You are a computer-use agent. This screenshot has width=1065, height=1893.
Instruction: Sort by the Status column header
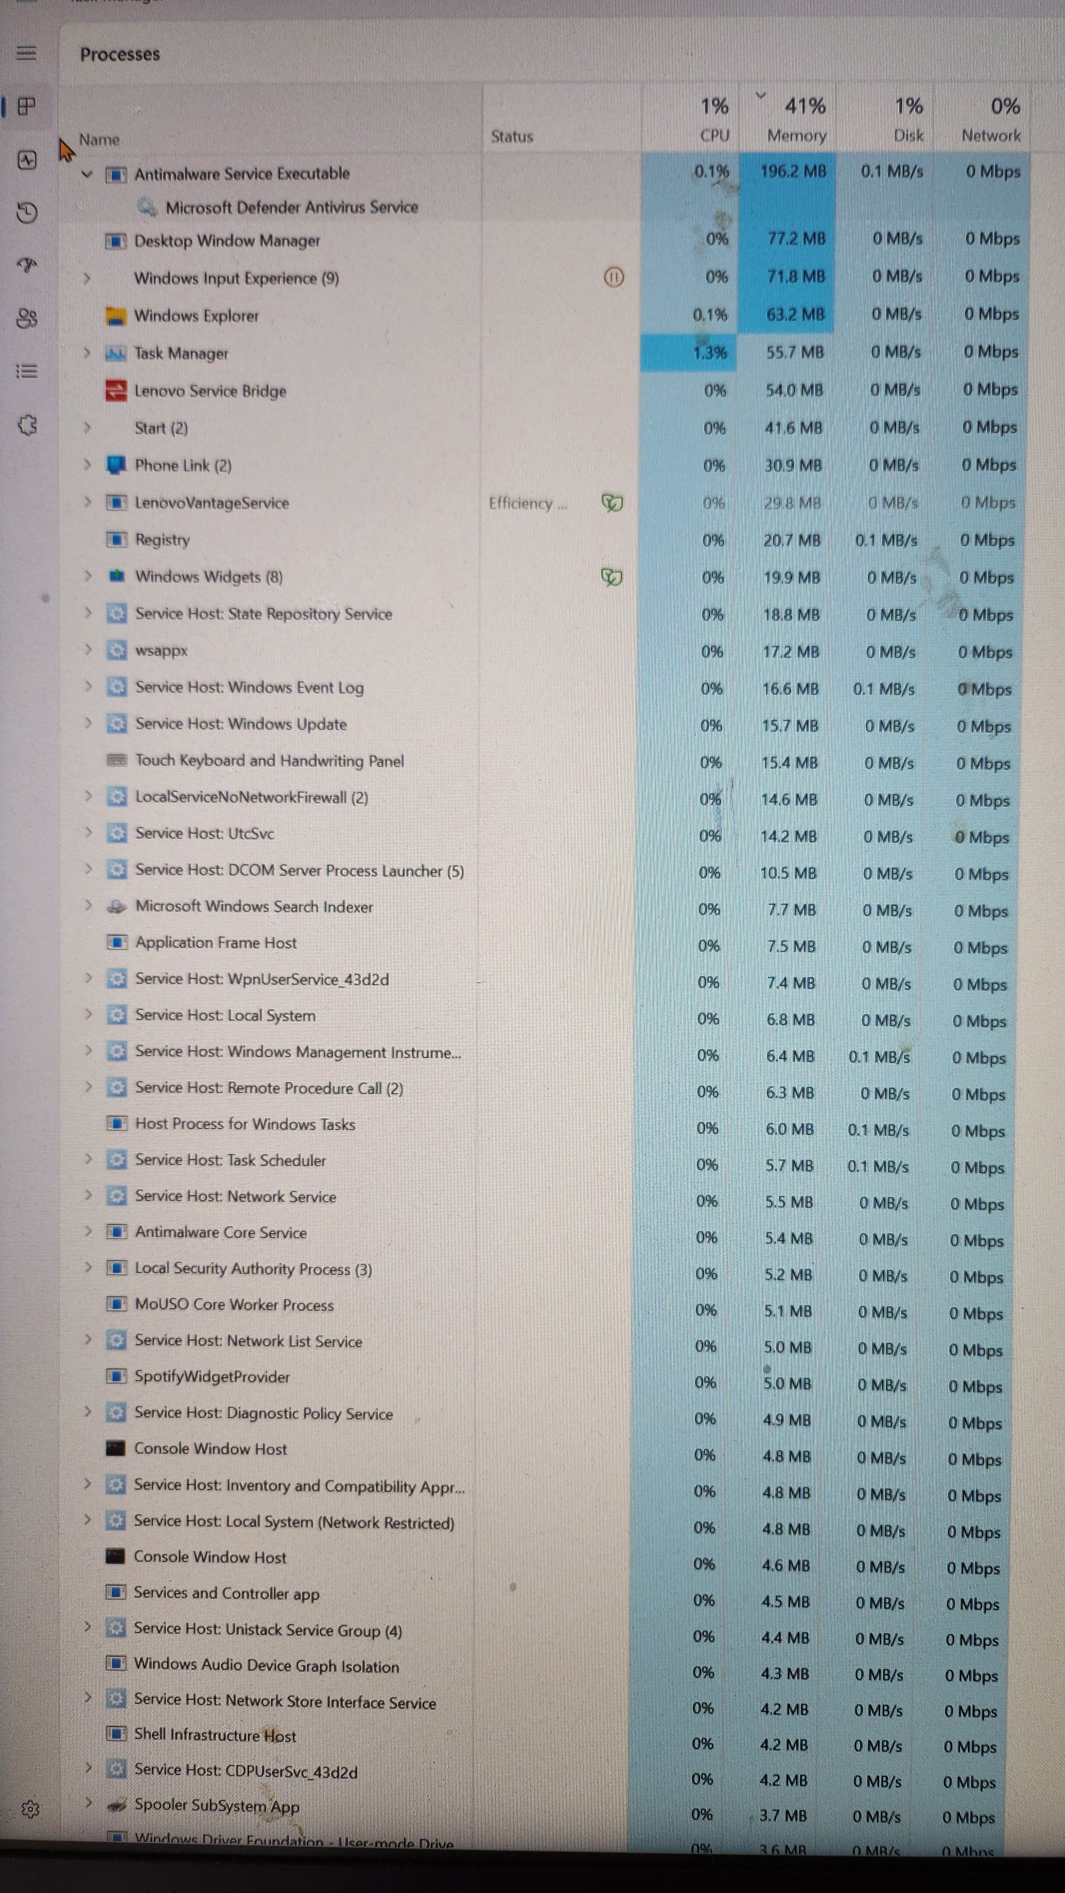point(512,137)
